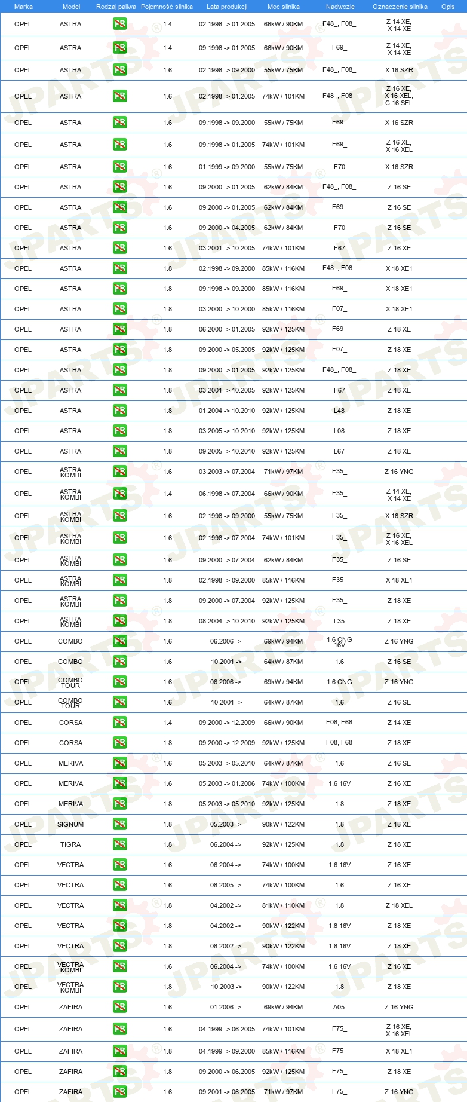Viewport: 467px width, 1102px height.
Task: Click fuel icon in Corsa 1.4 row
Action: pyautogui.click(x=119, y=723)
